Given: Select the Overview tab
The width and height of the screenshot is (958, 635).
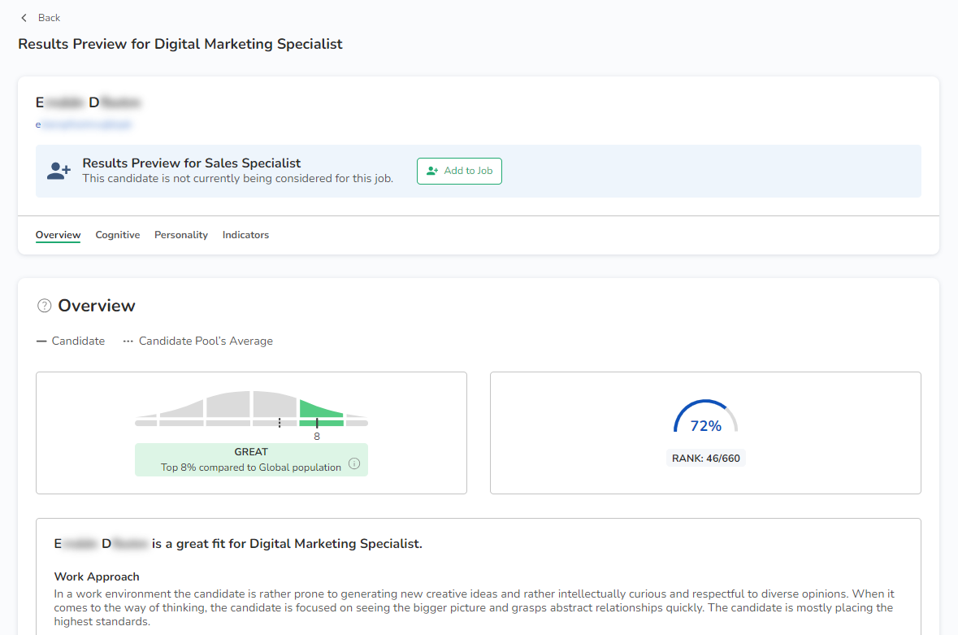Looking at the screenshot, I should pyautogui.click(x=58, y=235).
